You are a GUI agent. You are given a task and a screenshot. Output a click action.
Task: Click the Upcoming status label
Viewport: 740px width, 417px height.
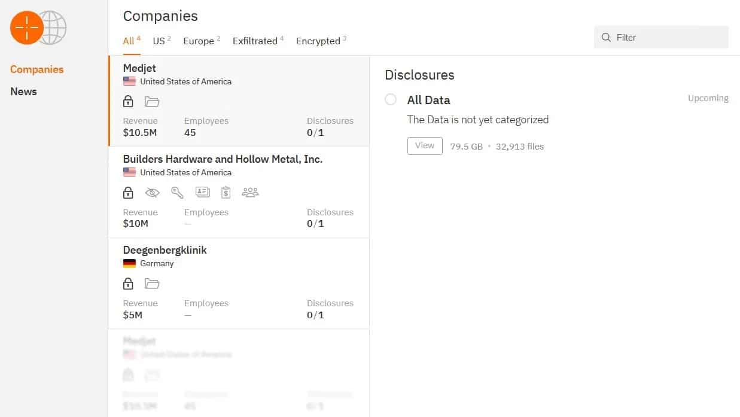click(708, 98)
